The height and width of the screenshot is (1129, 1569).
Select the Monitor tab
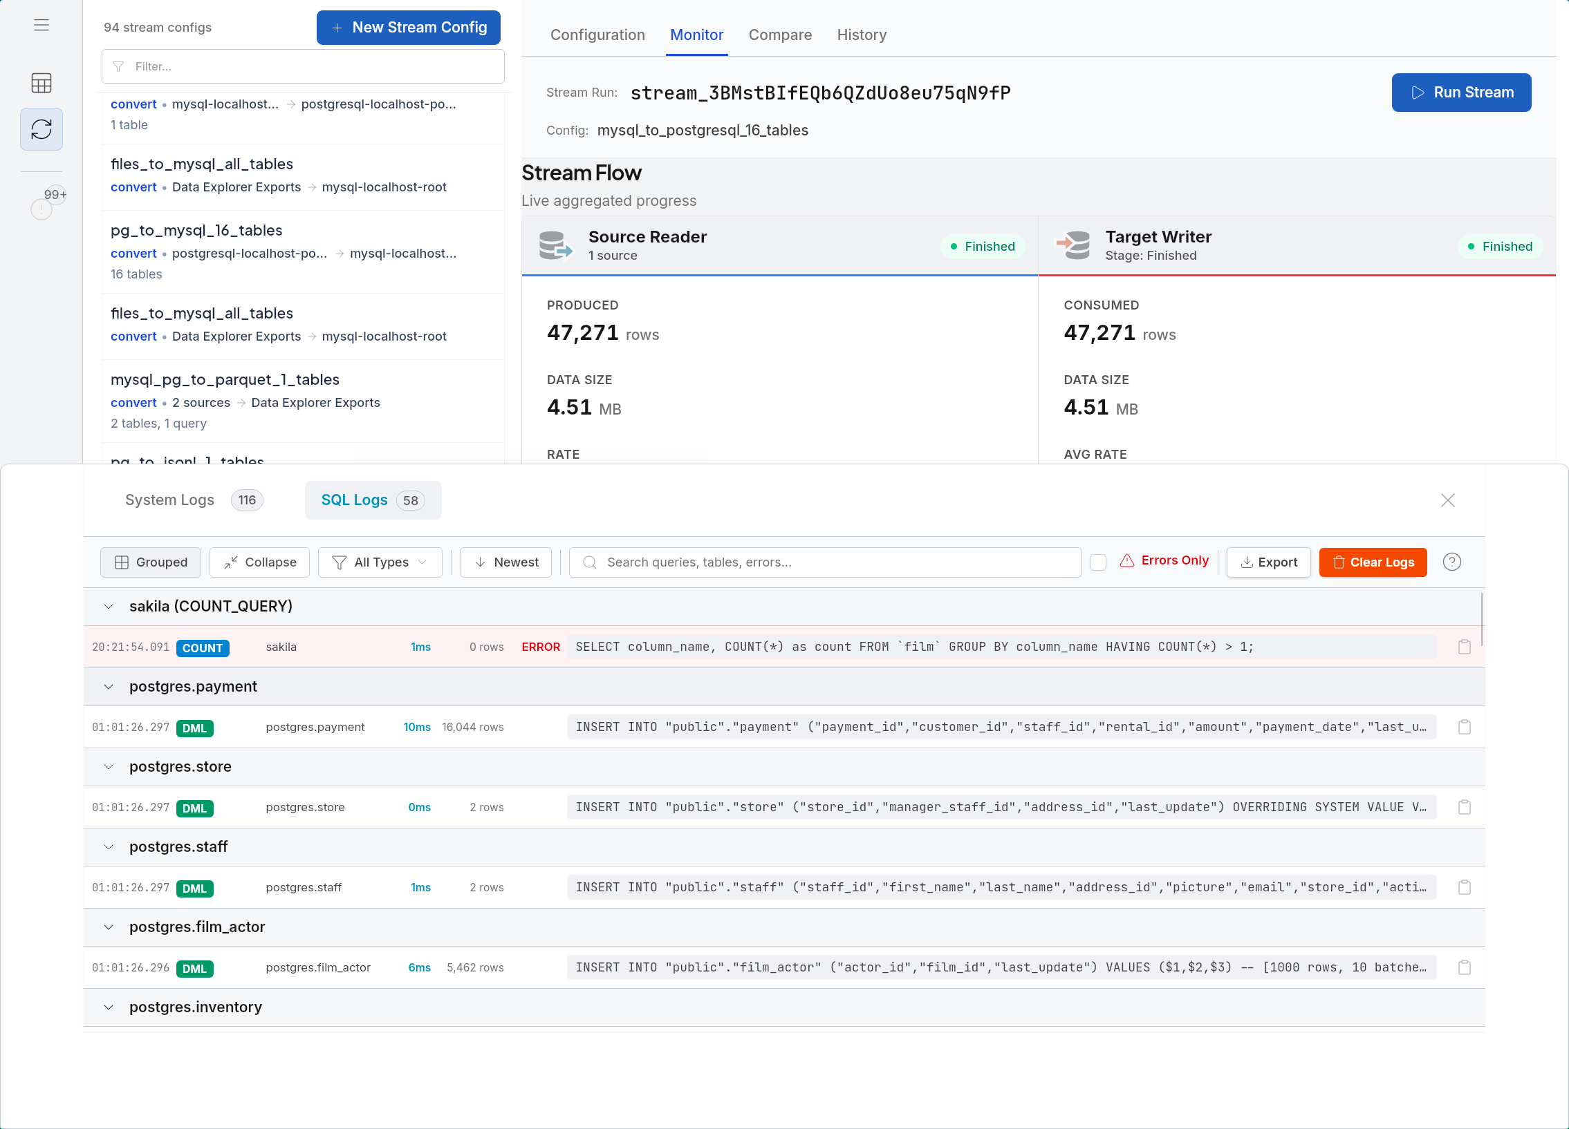696,35
